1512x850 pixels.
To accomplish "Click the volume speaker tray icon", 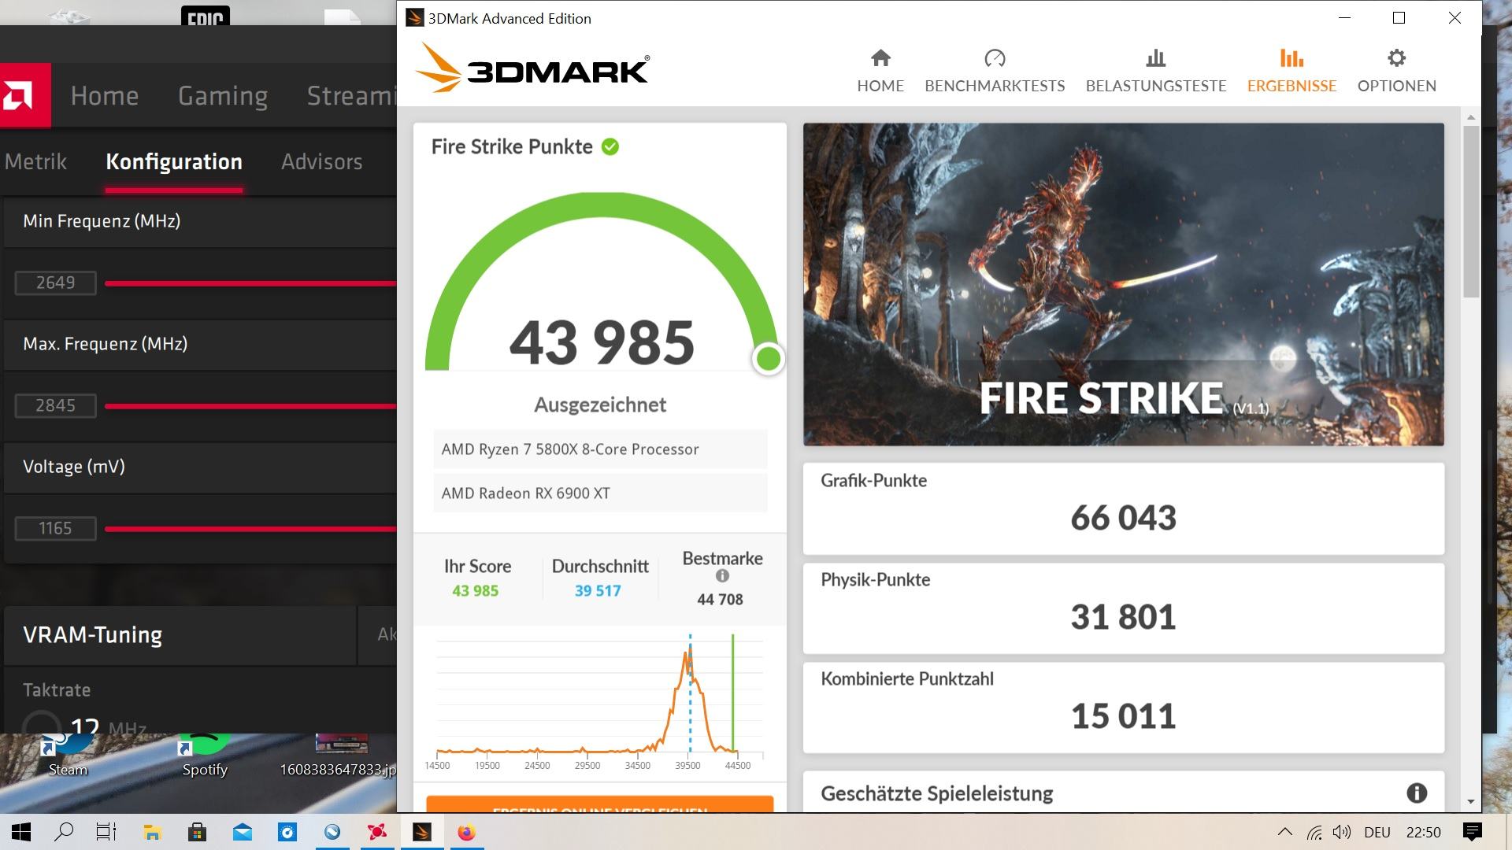I will pos(1342,832).
